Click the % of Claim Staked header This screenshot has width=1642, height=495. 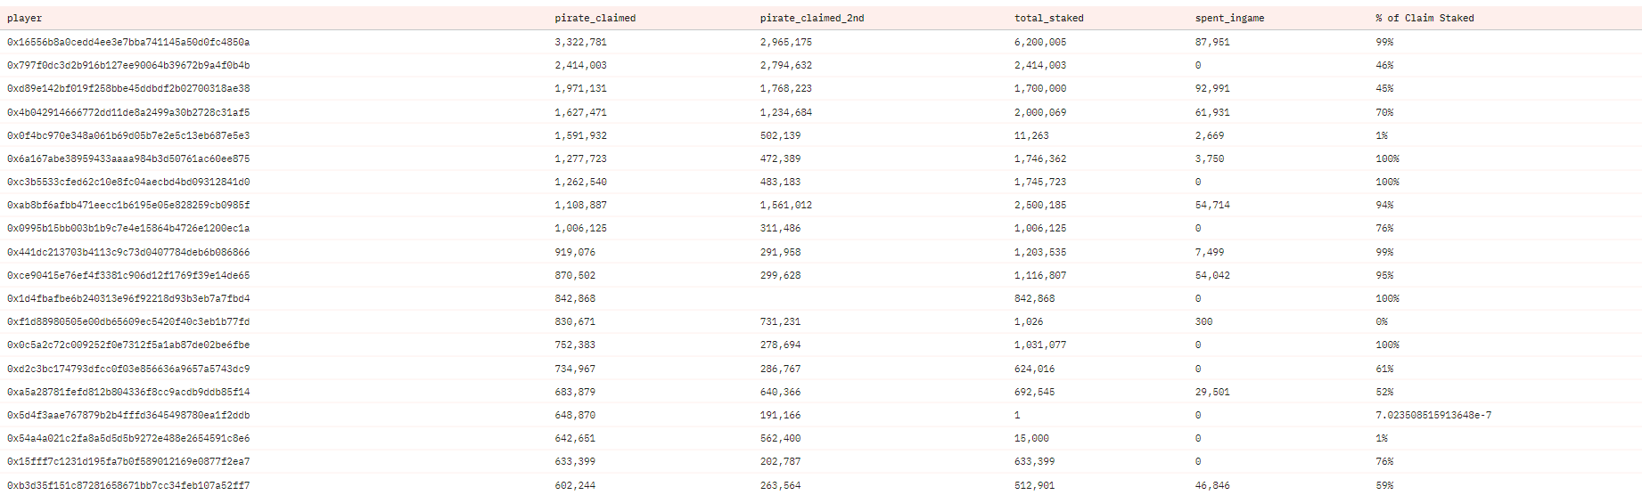pos(1424,18)
